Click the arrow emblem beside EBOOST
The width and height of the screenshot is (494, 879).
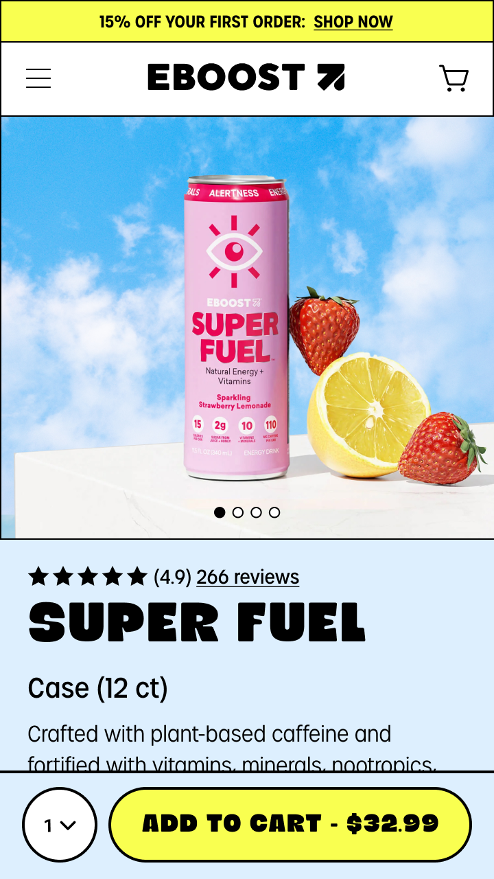point(331,78)
